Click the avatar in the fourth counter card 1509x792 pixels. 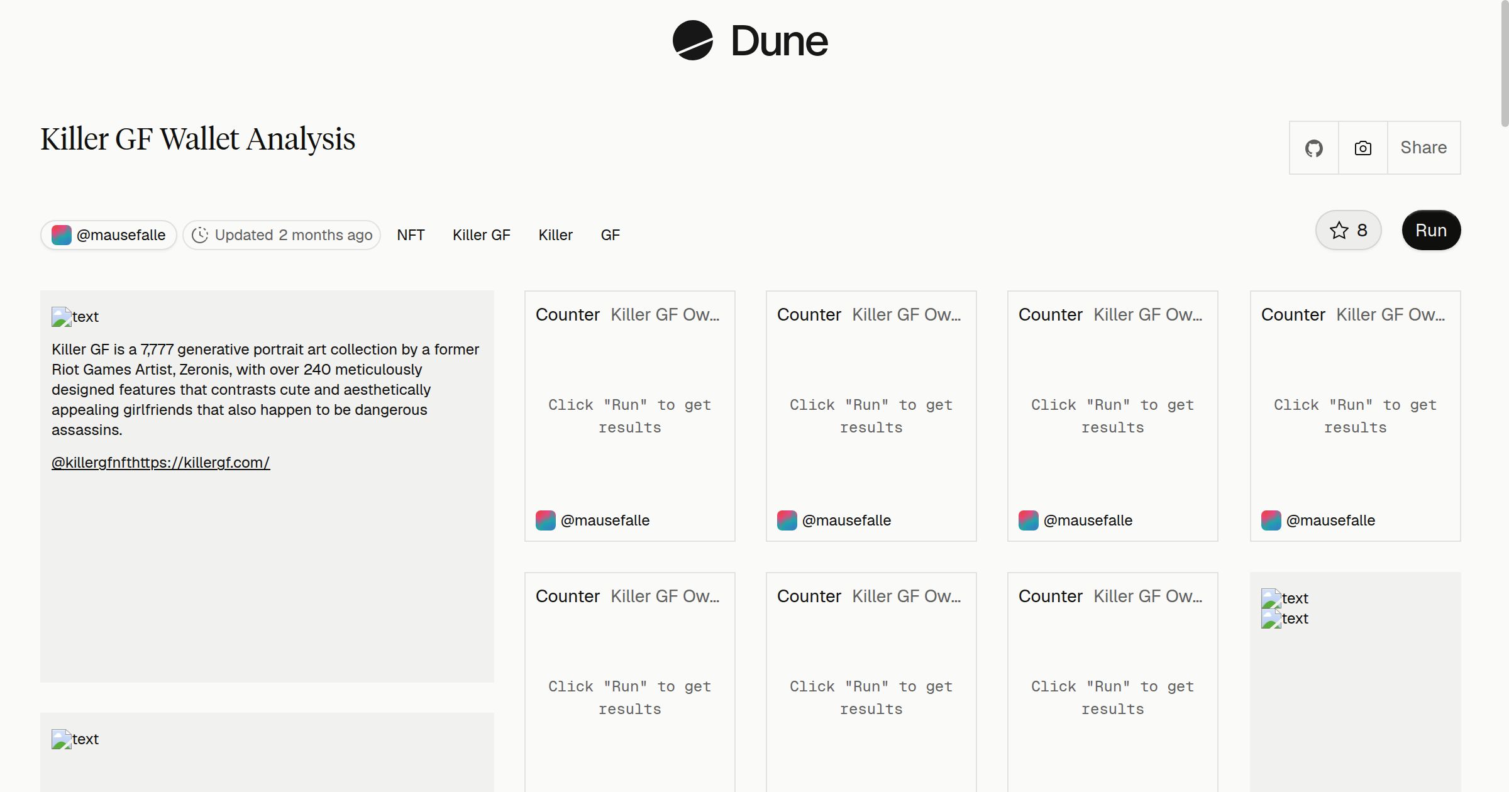(x=1271, y=520)
